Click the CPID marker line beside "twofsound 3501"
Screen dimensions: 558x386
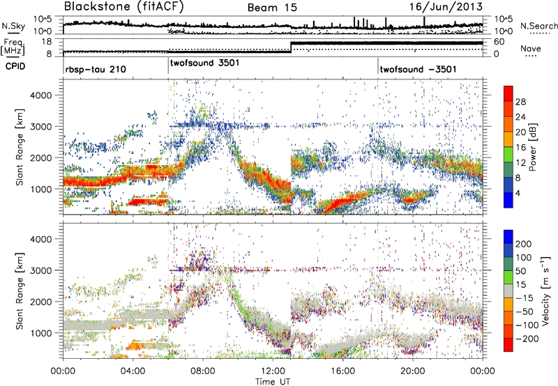pos(168,66)
